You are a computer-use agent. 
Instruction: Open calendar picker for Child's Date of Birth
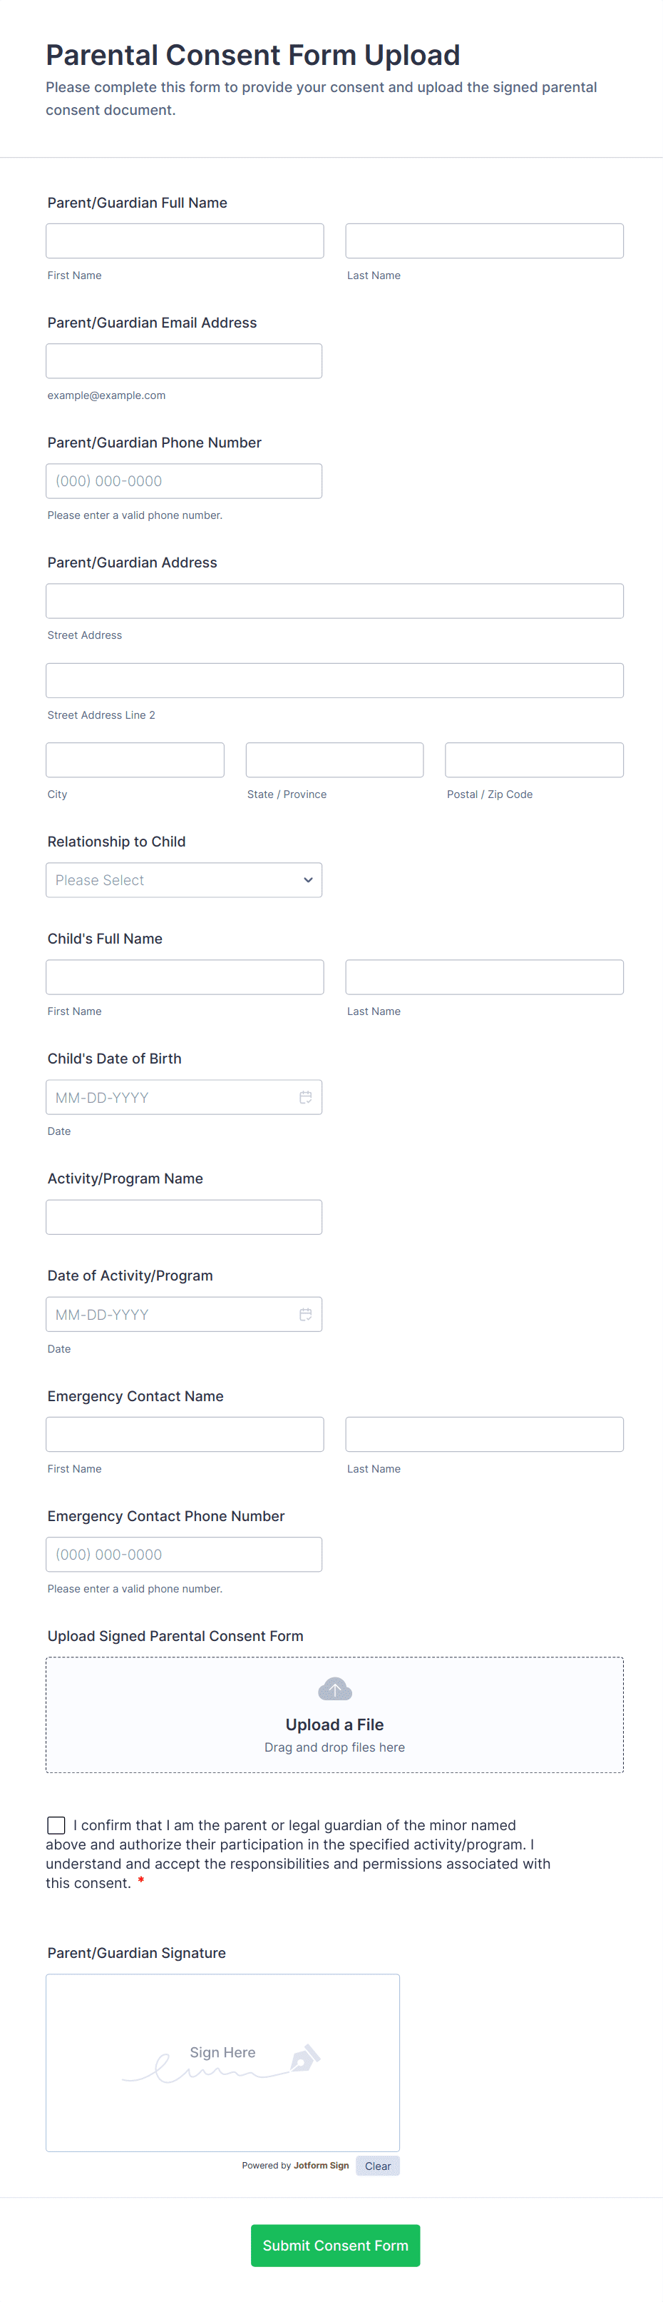pos(305,1096)
